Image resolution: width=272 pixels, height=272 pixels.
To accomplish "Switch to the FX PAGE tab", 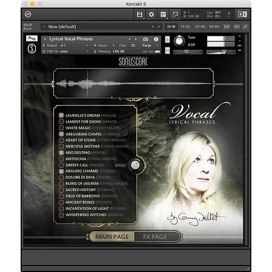I will [155, 237].
